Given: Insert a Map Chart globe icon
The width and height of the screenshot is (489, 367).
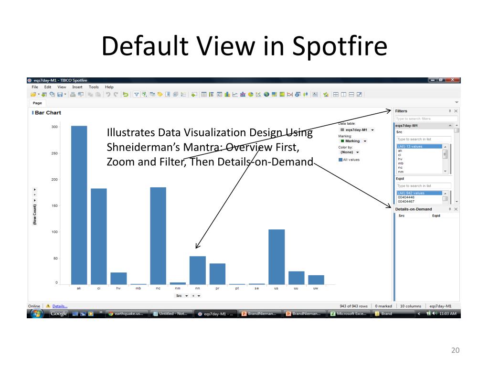Looking at the screenshot, I should click(x=266, y=94).
